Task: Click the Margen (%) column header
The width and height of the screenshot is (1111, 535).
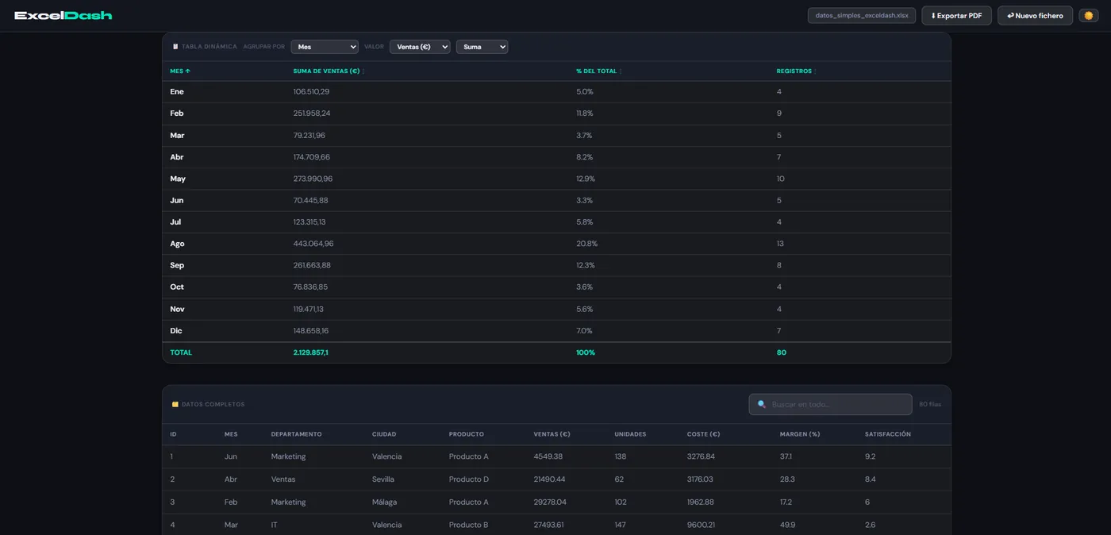Action: 800,434
